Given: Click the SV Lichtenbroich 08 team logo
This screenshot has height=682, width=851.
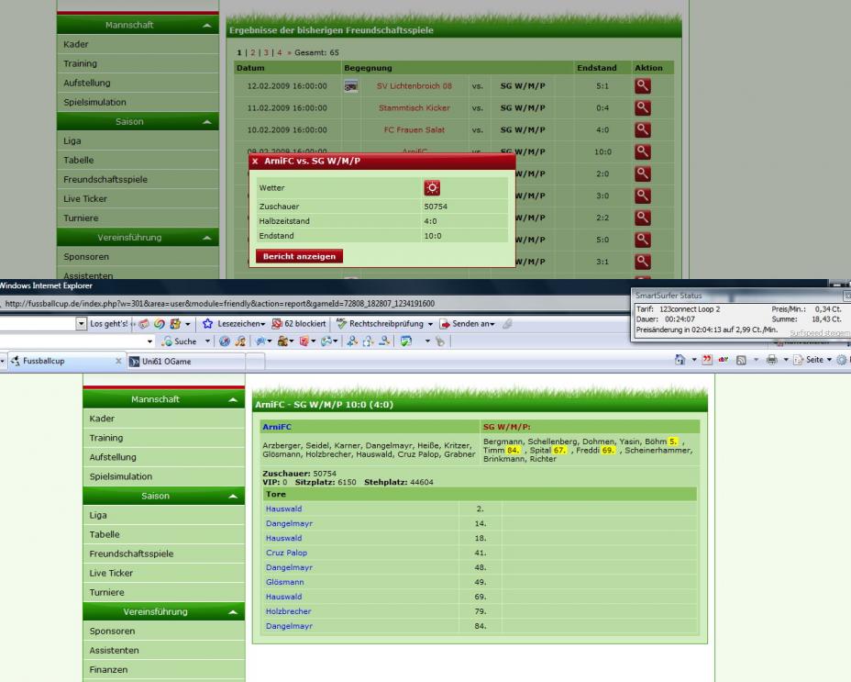Looking at the screenshot, I should click(x=350, y=86).
